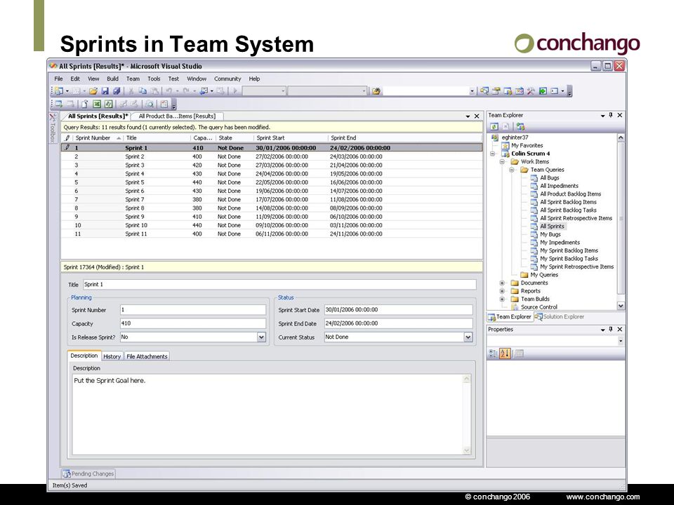Click into the Capacity input field
The height and width of the screenshot is (505, 674).
(x=193, y=323)
